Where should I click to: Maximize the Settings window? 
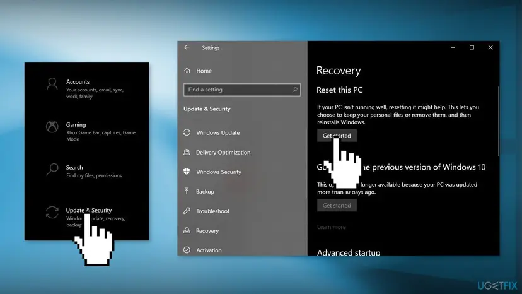472,48
